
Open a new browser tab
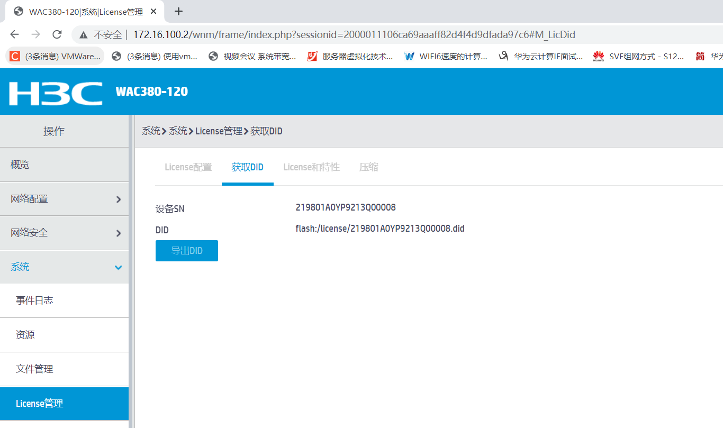pyautogui.click(x=178, y=11)
